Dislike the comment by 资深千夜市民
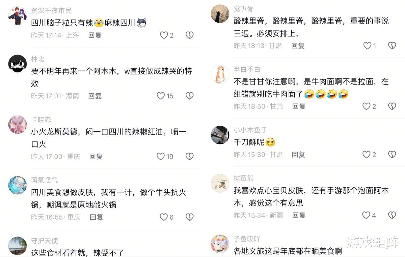The height and width of the screenshot is (257, 405). coord(190,35)
